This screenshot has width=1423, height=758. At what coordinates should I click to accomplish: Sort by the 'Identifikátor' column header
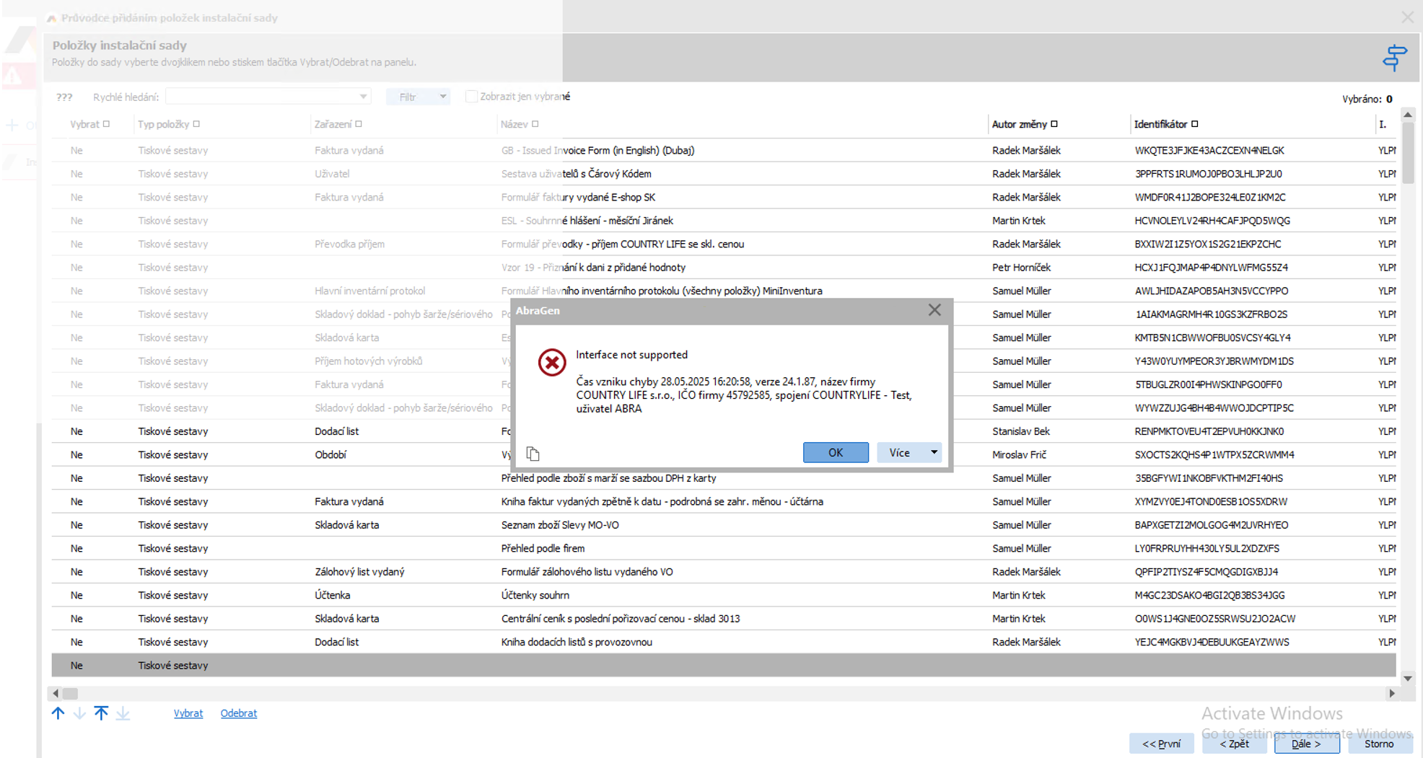pos(1160,124)
